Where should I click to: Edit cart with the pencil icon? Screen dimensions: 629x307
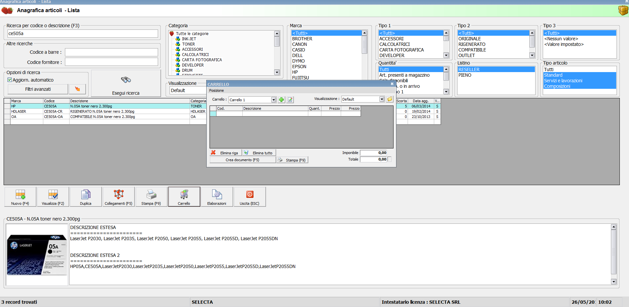(290, 100)
